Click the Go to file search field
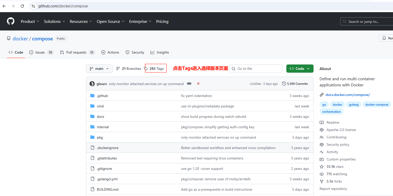393x196 pixels. tap(256, 69)
